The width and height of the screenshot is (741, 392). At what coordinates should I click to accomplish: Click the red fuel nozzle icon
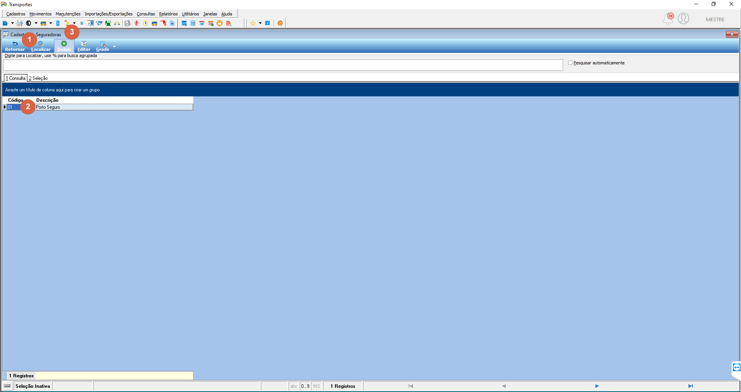pyautogui.click(x=163, y=23)
